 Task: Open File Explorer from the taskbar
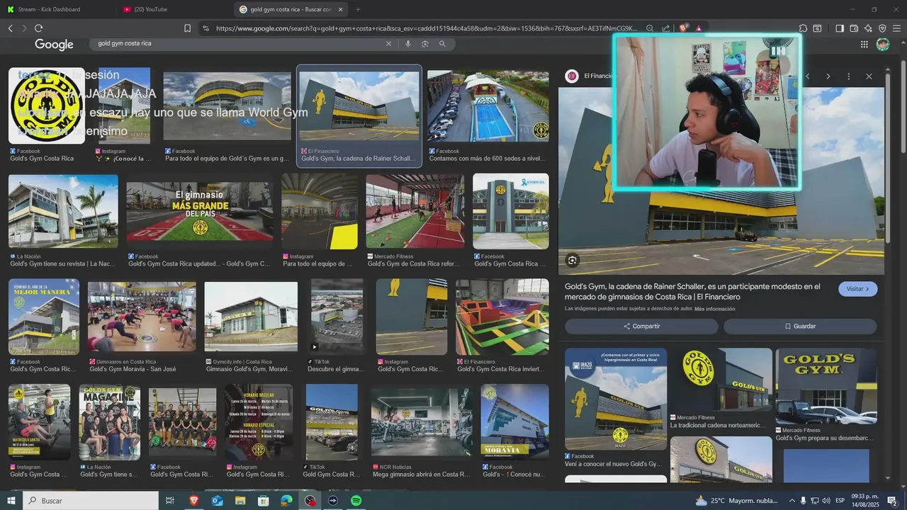[x=240, y=501]
